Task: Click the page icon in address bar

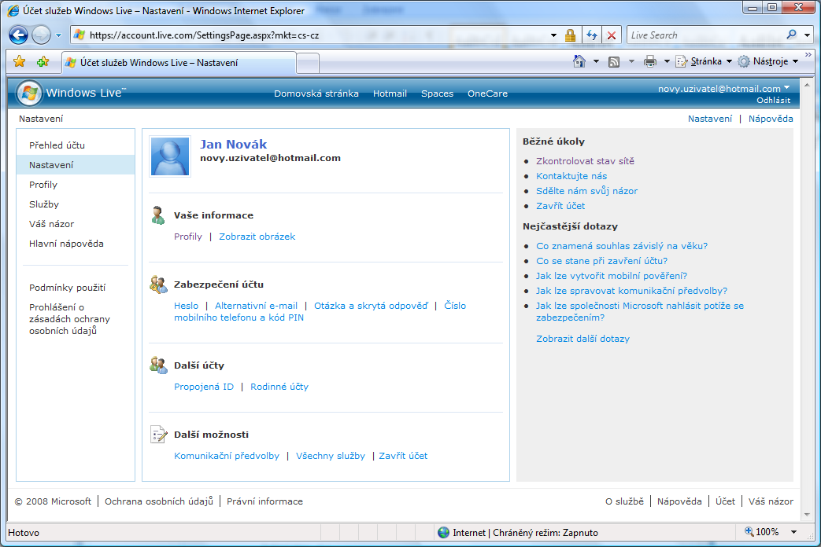Action: (x=79, y=35)
